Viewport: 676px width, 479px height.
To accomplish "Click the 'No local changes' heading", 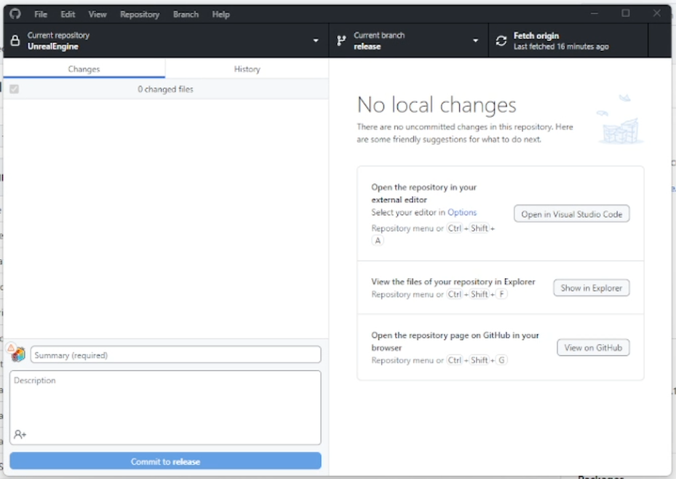I will pyautogui.click(x=437, y=105).
